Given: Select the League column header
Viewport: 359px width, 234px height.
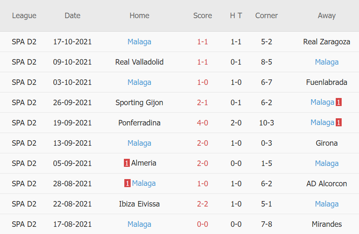Looking at the screenshot, I should [x=24, y=16].
